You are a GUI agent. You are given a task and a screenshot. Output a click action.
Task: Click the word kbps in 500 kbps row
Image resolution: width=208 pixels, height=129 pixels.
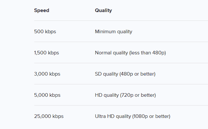[51, 32]
